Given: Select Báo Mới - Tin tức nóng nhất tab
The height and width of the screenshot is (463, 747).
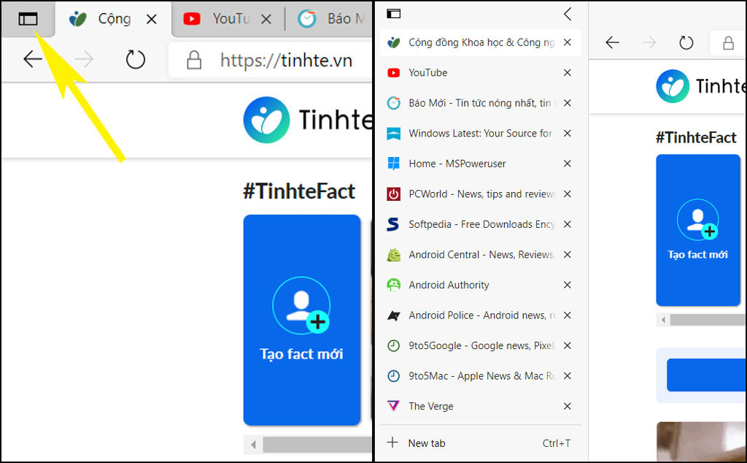Looking at the screenshot, I should (481, 103).
